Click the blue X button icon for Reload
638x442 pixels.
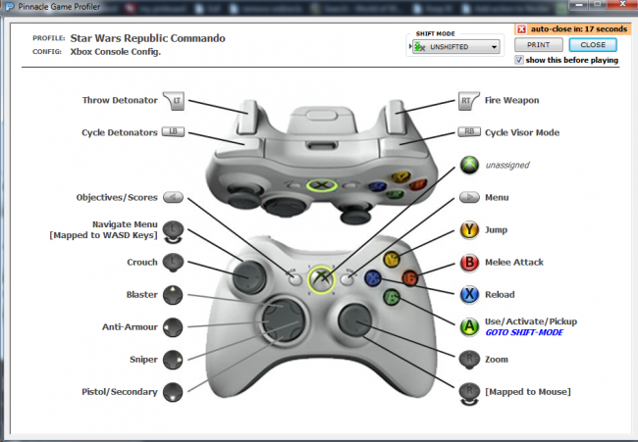469,295
